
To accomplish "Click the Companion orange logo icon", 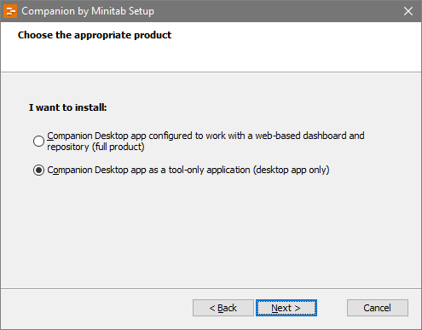I will click(10, 11).
